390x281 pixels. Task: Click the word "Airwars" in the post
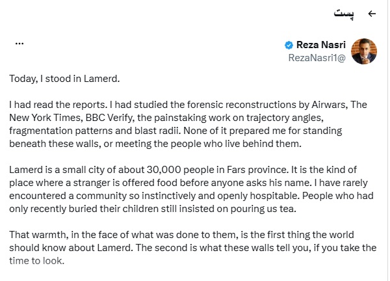pos(328,105)
